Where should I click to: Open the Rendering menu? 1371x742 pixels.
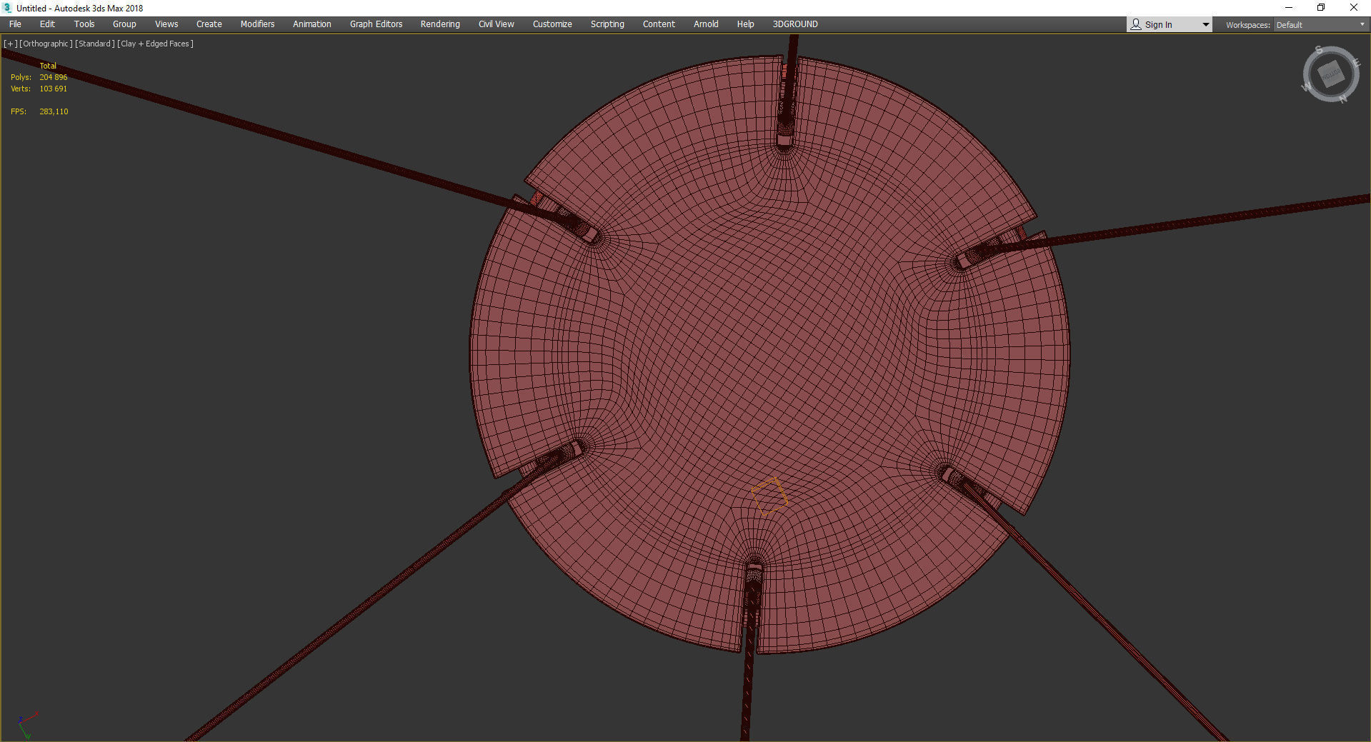[440, 24]
